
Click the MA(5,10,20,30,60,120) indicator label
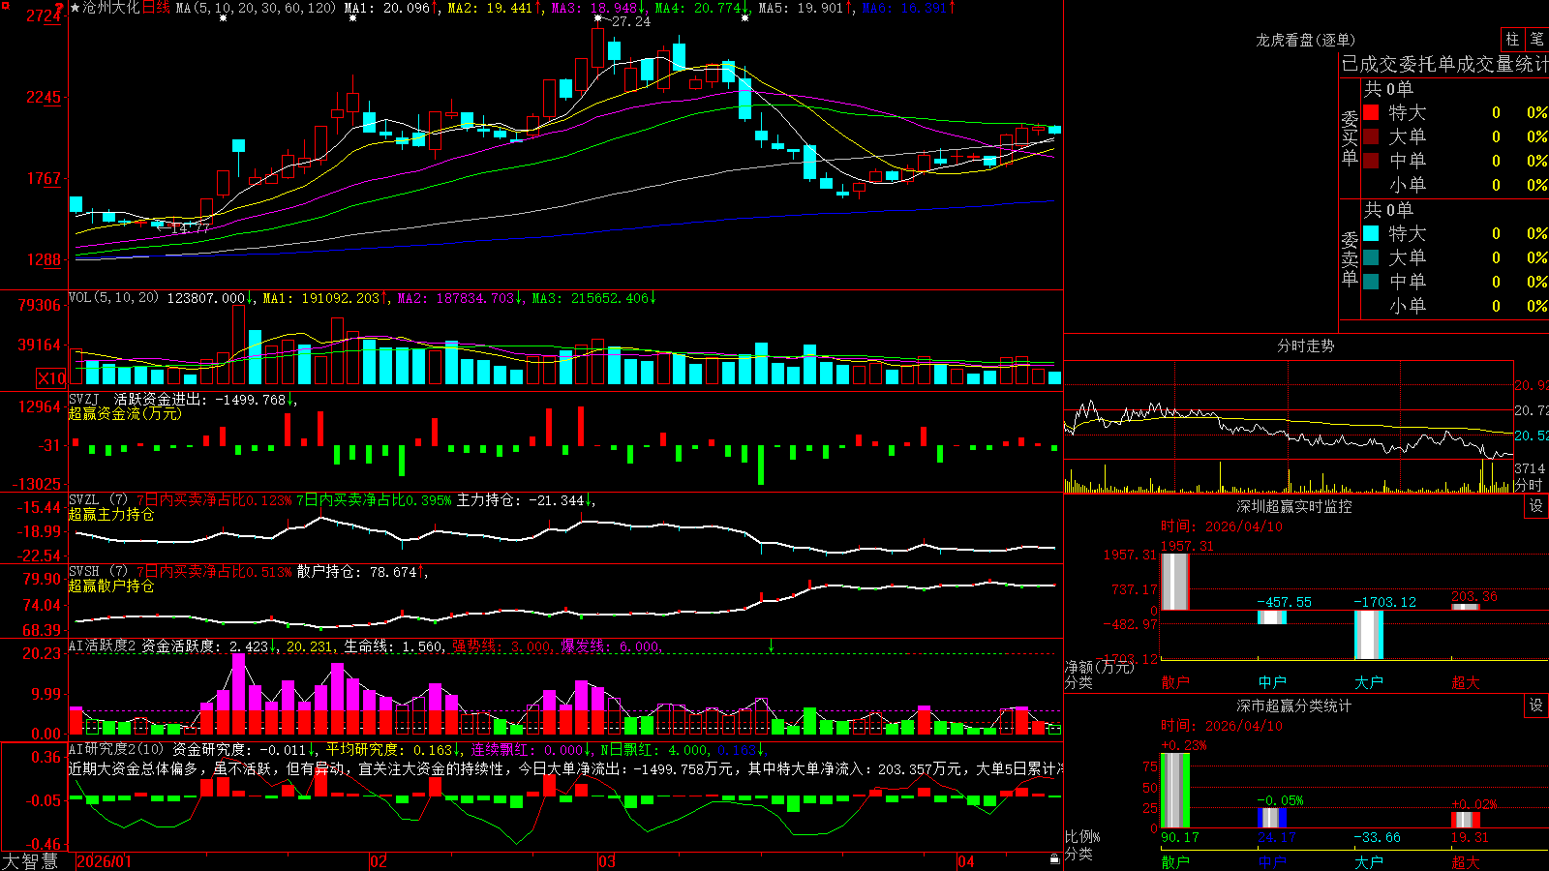click(x=256, y=8)
